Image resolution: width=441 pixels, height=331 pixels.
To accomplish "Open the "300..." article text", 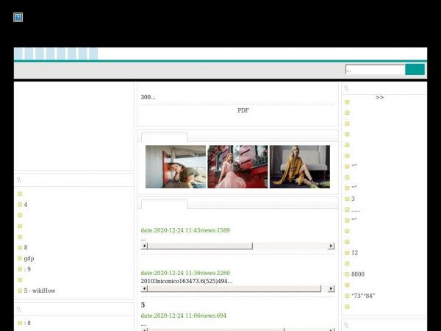I will pyautogui.click(x=148, y=97).
